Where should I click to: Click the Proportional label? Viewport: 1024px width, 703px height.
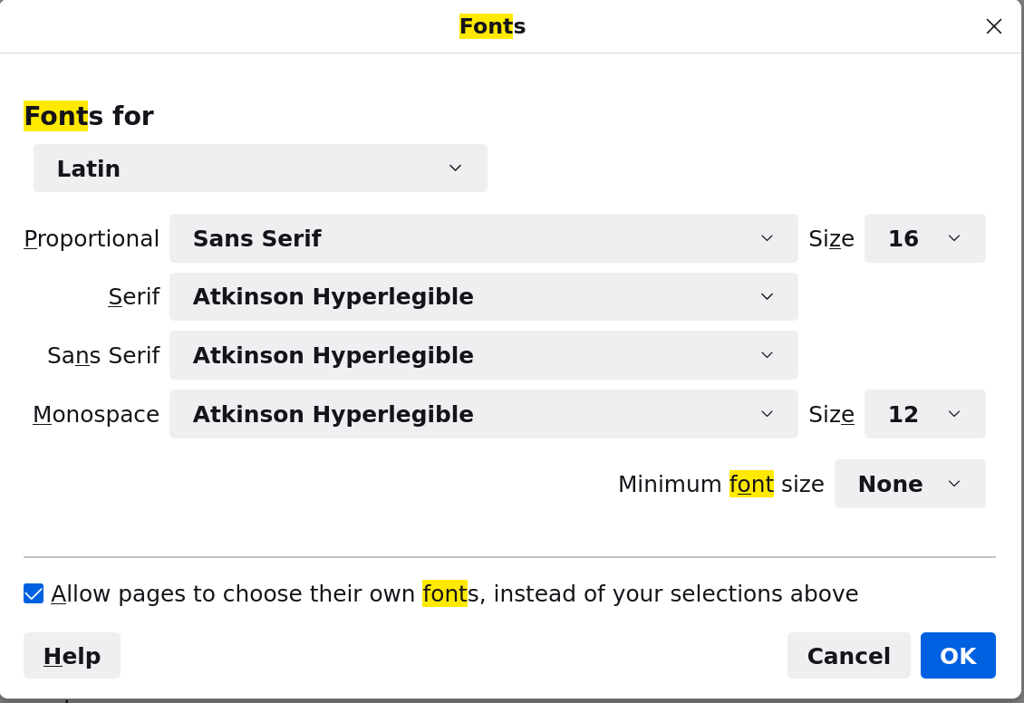pos(92,238)
